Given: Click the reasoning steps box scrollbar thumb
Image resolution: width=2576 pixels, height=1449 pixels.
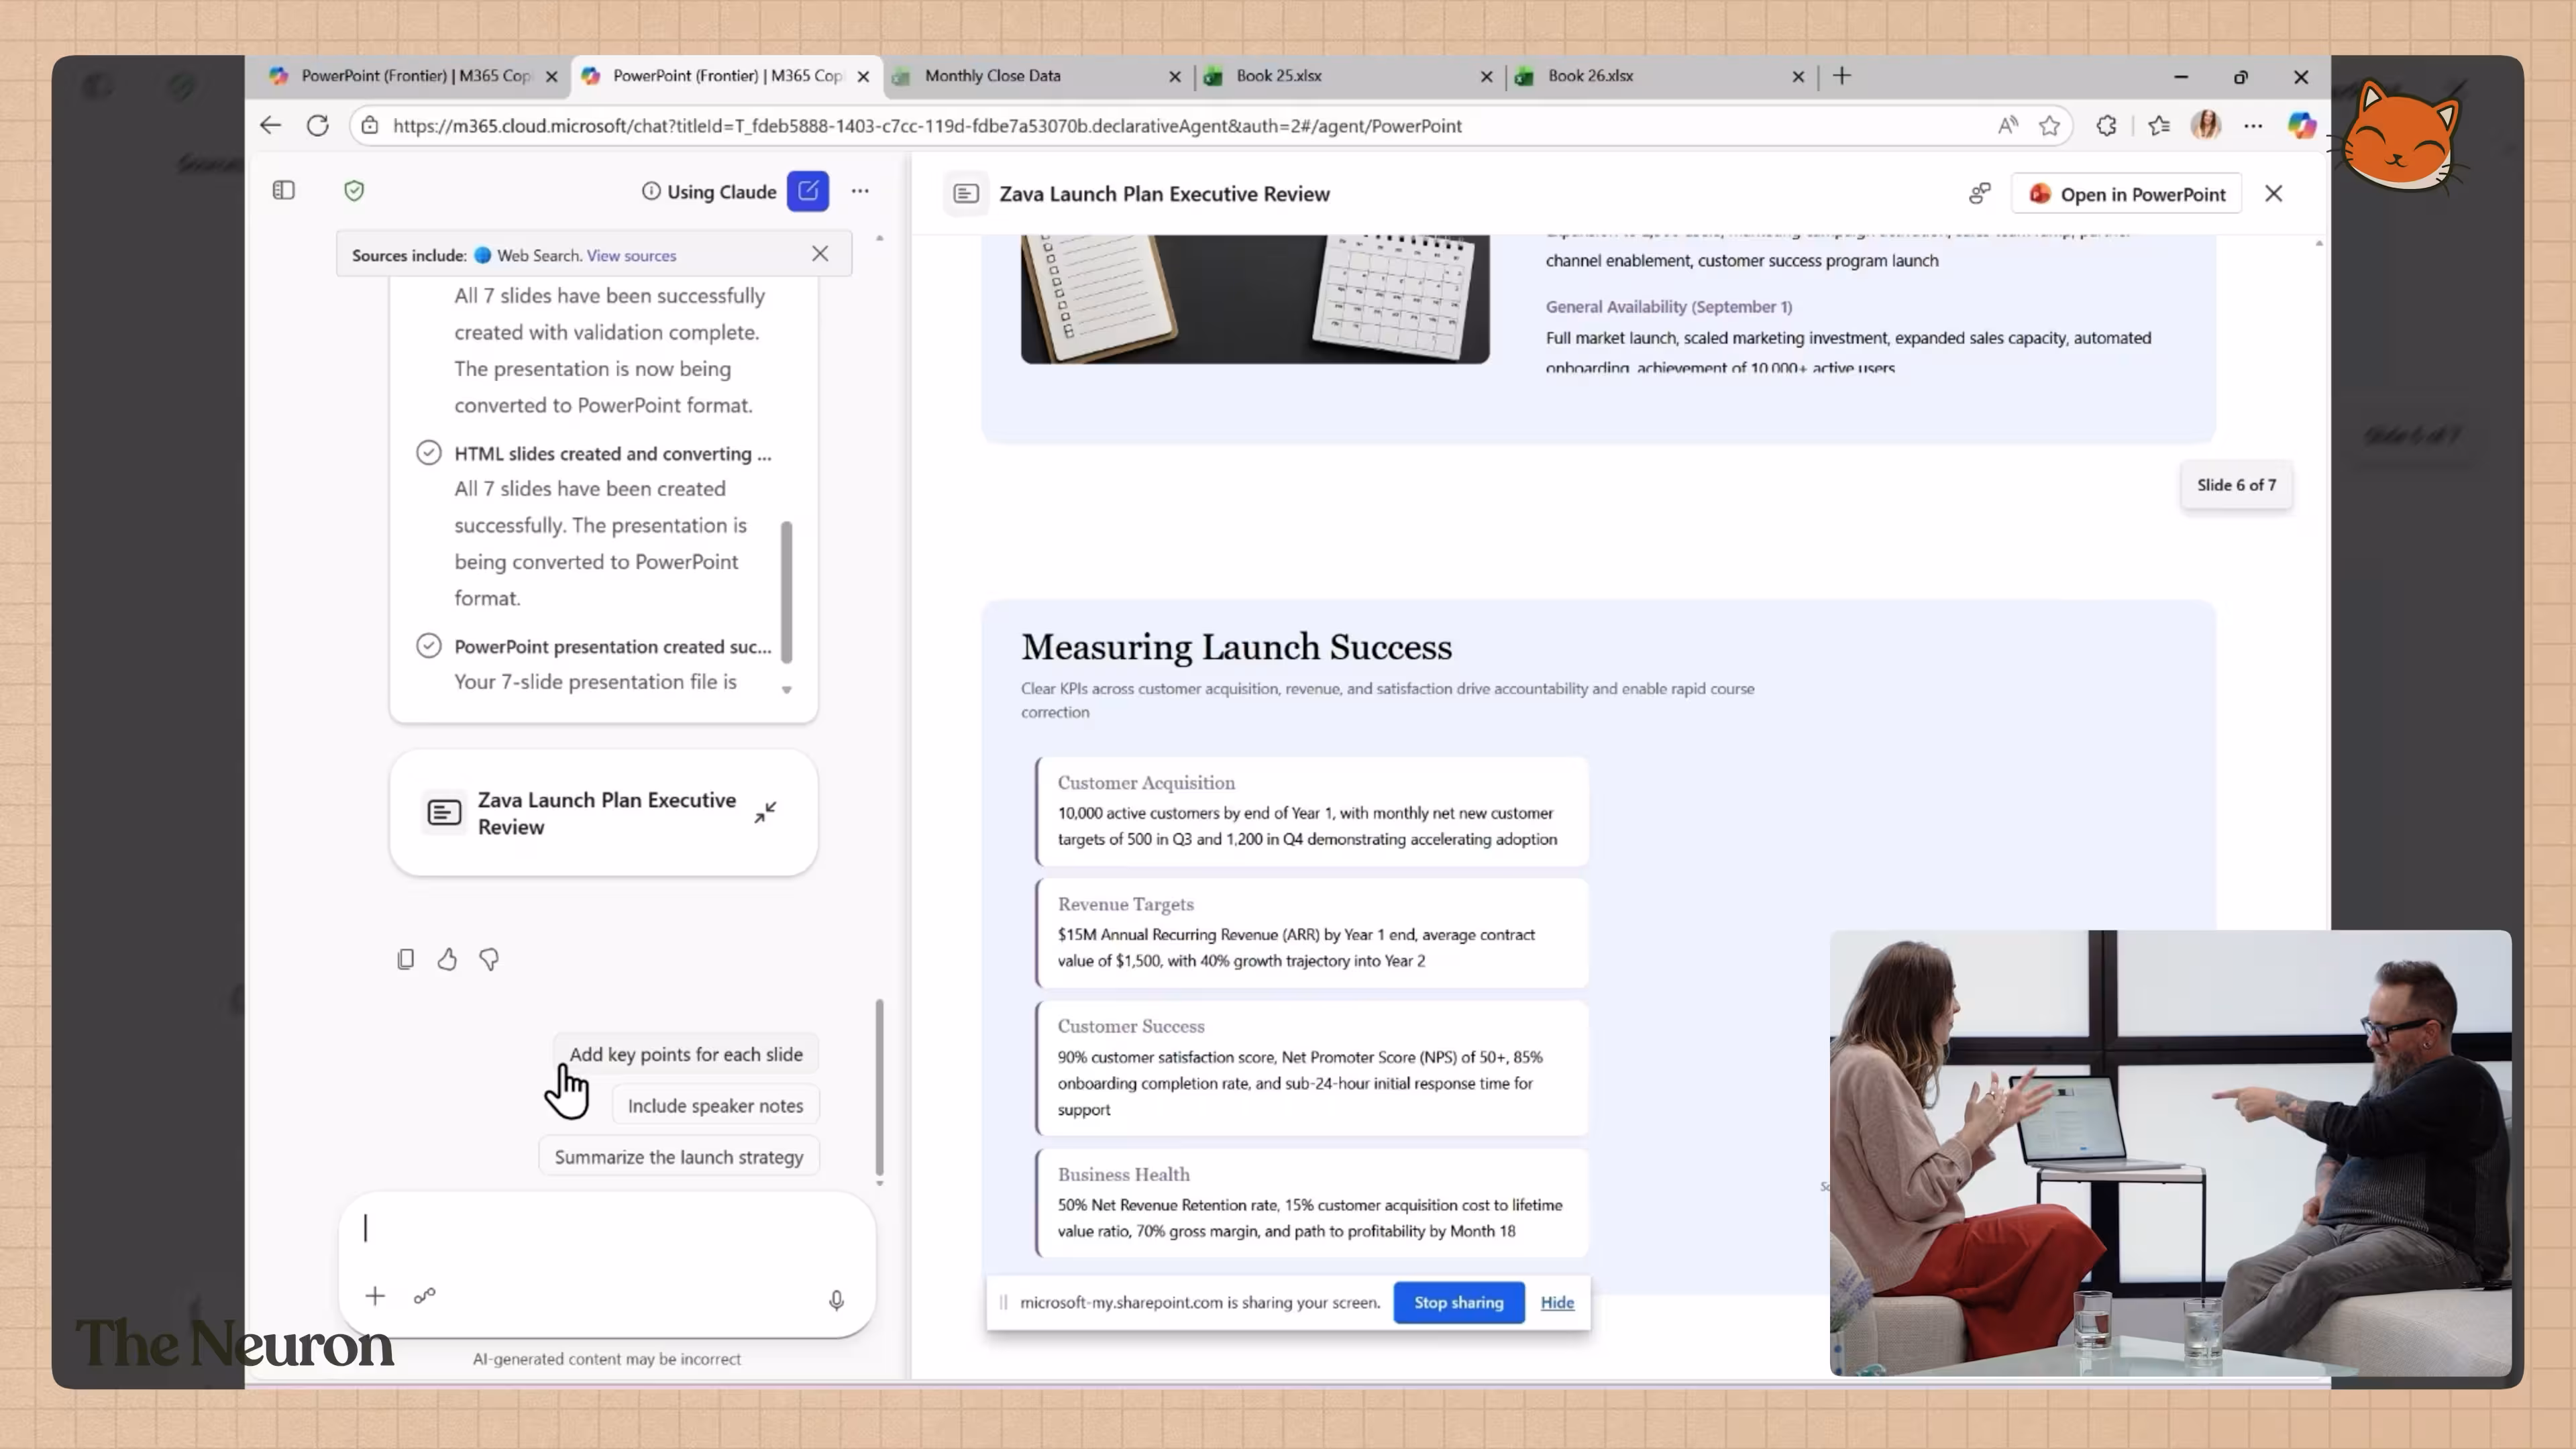Looking at the screenshot, I should [786, 591].
